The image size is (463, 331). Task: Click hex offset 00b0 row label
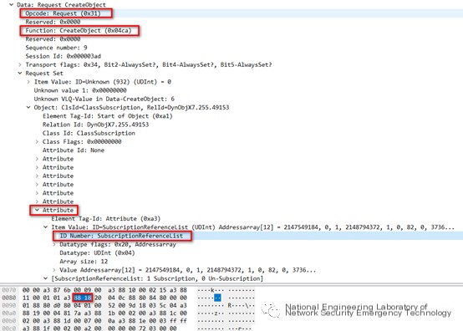[9, 321]
